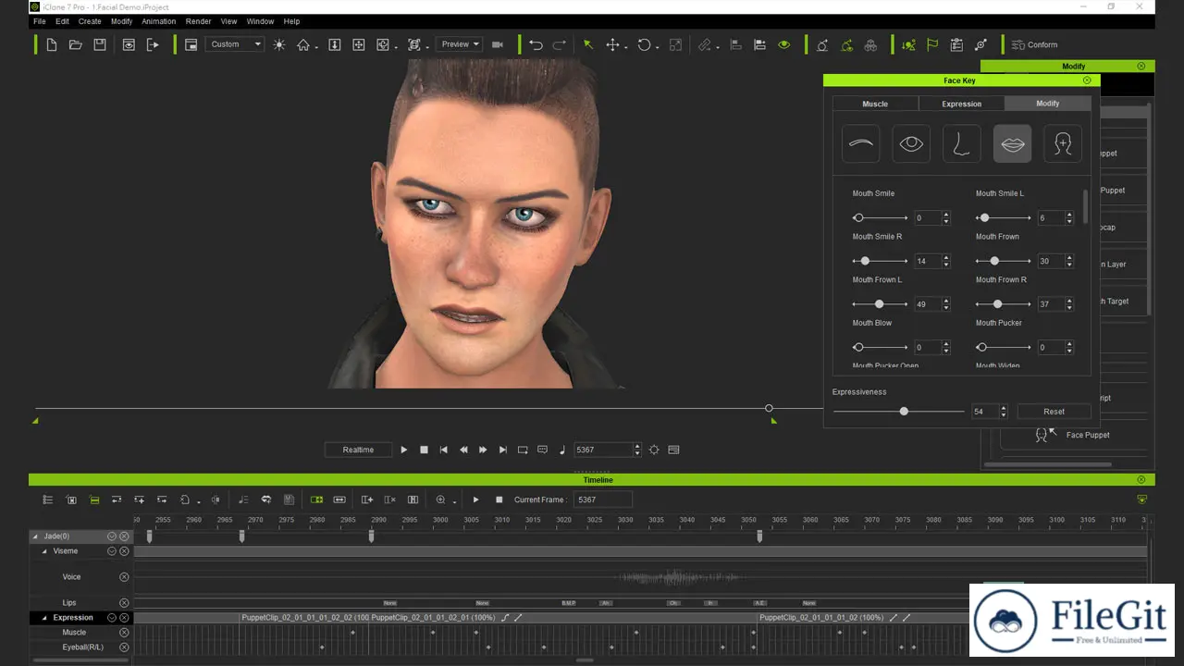
Task: Select the green arrow Select tool
Action: tap(587, 44)
